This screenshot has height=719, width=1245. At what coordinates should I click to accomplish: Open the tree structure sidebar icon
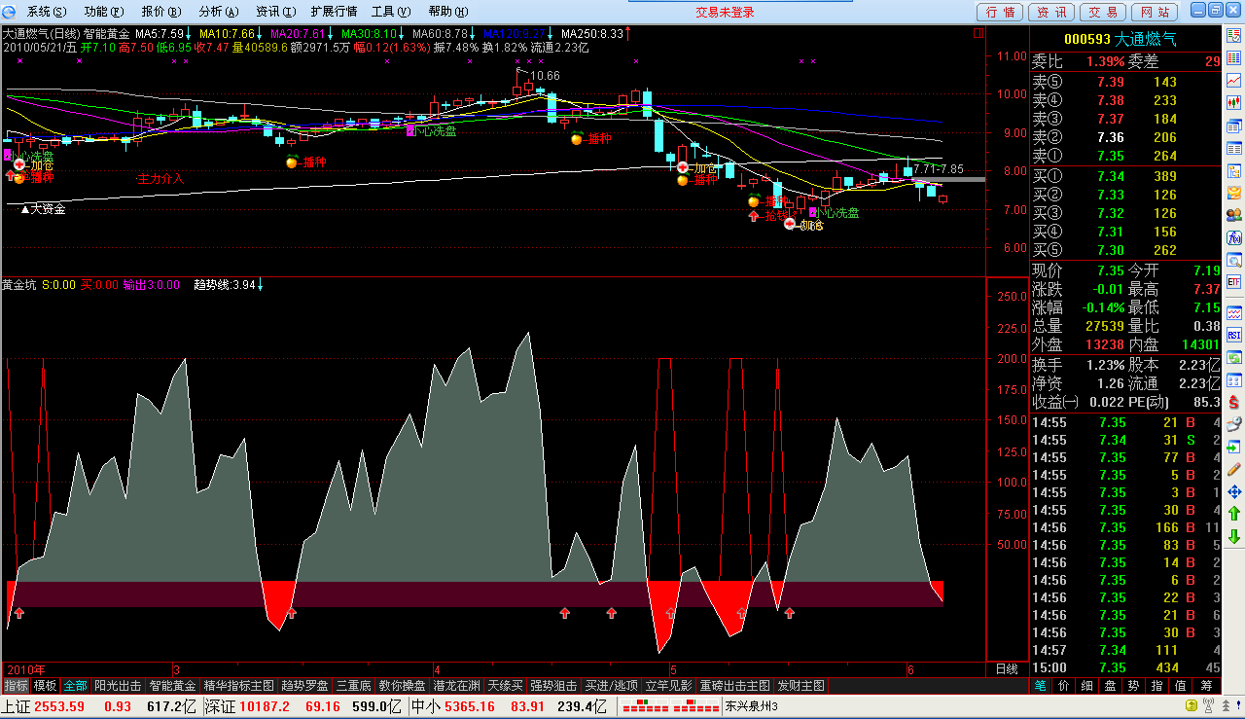click(1233, 170)
